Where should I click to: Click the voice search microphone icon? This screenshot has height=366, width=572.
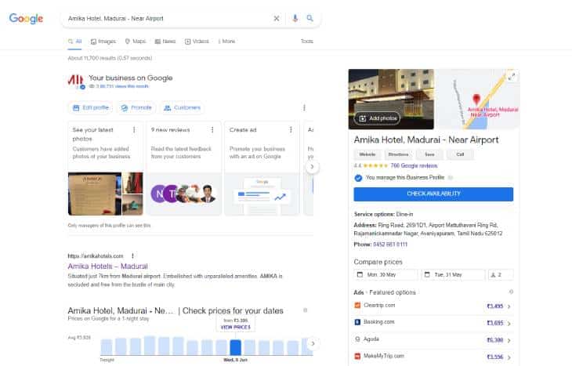pyautogui.click(x=295, y=18)
